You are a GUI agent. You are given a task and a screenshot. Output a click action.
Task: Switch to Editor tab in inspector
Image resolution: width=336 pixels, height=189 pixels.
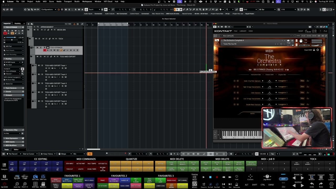click(x=16, y=150)
